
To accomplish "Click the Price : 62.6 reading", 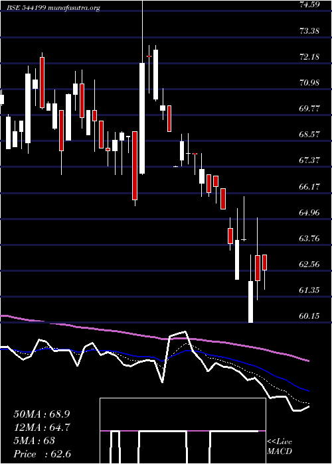I will click(42, 454).
